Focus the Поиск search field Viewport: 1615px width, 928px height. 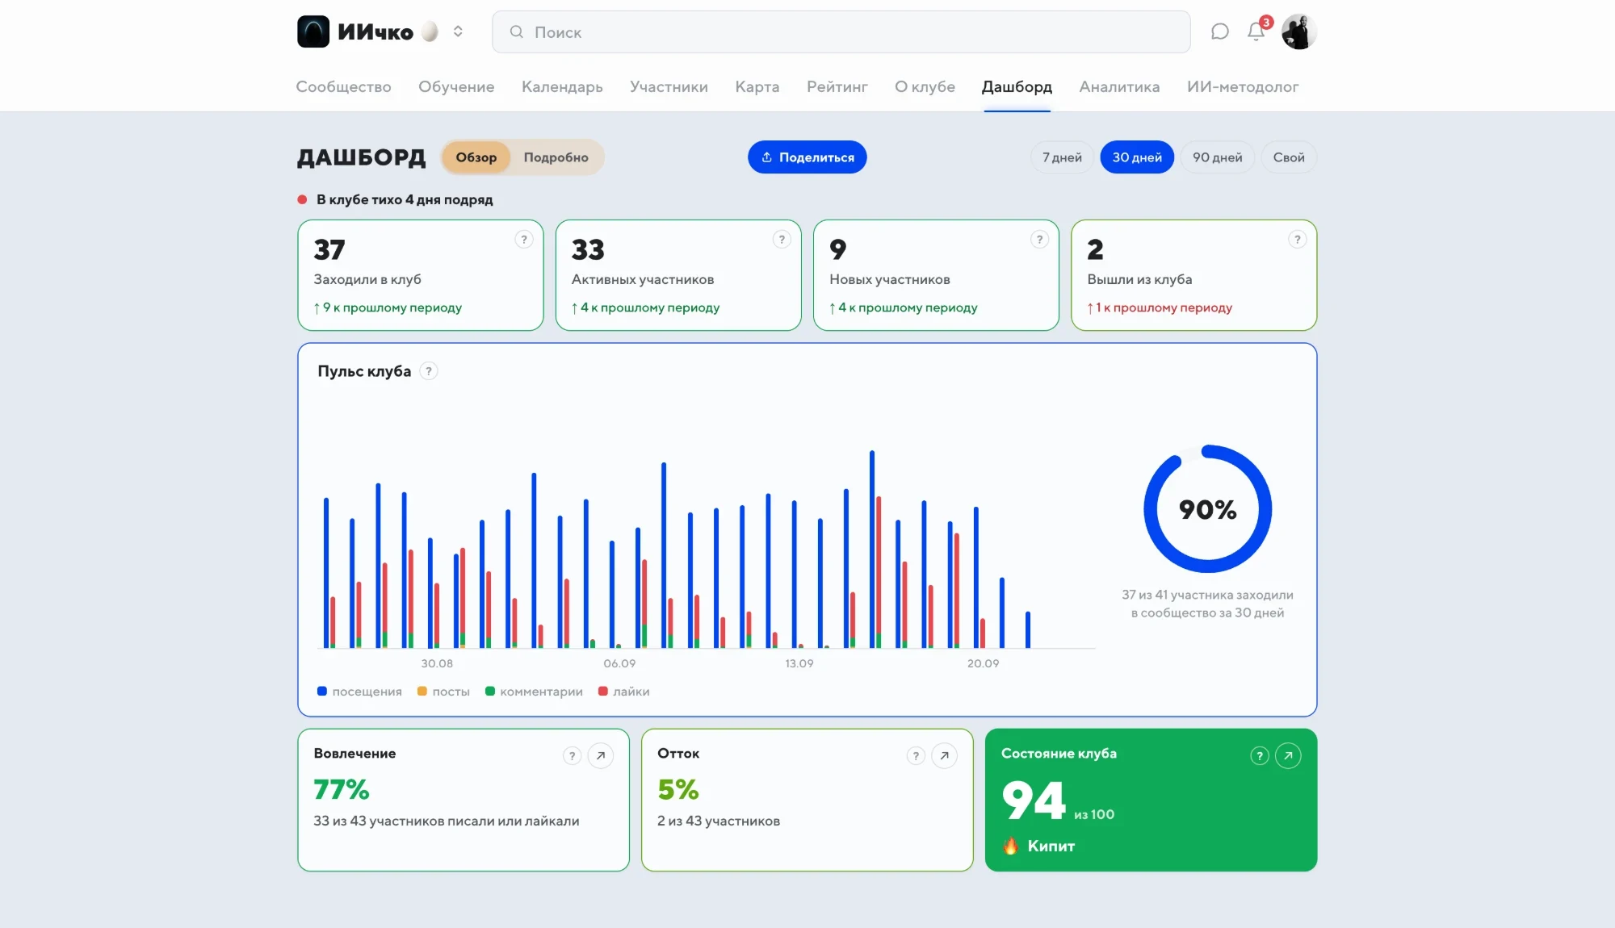pyautogui.click(x=841, y=31)
